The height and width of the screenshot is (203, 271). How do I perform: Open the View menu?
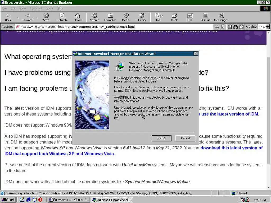click(23, 8)
